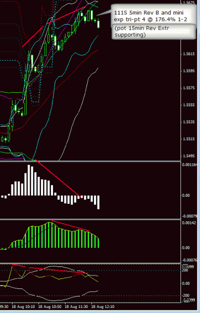Click the '18 Aug 12:10' time label
This screenshot has width=200, height=313.
point(103,306)
